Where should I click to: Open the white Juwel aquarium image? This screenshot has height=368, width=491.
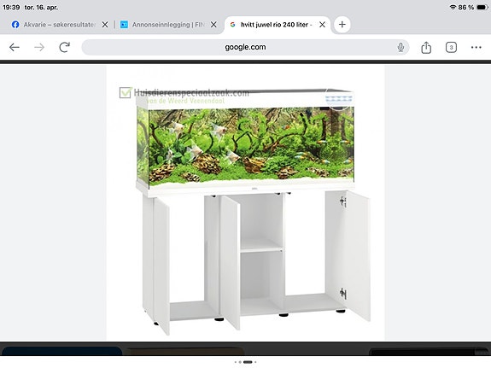(x=246, y=202)
